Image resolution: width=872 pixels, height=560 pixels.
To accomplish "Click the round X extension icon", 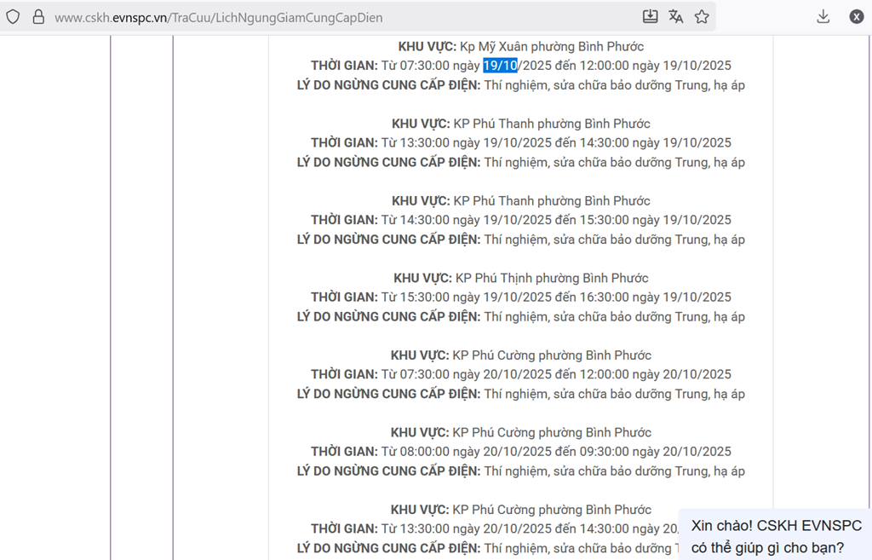I will [x=856, y=17].
